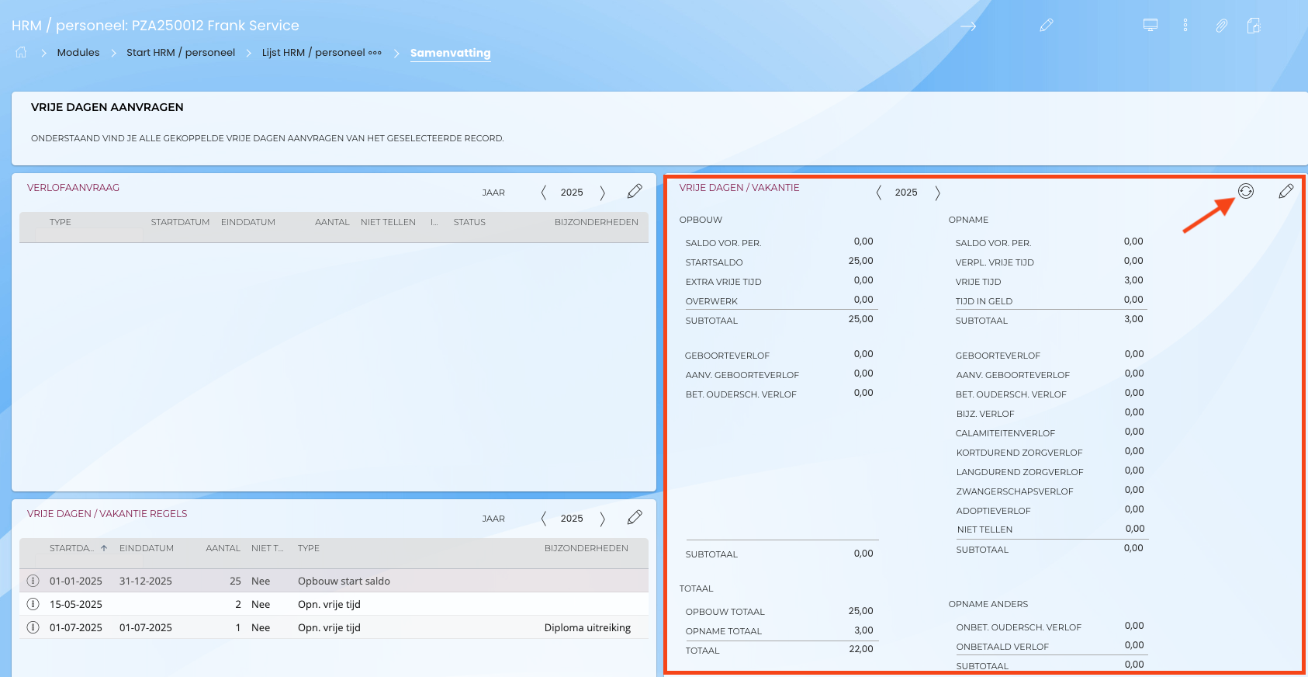The height and width of the screenshot is (677, 1308).
Task: Click the ZWANGERSCHAPSVERLOF label
Action: click(x=1015, y=491)
